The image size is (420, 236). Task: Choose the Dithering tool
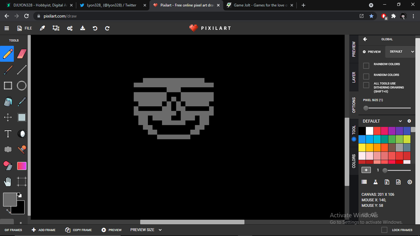pos(8,149)
